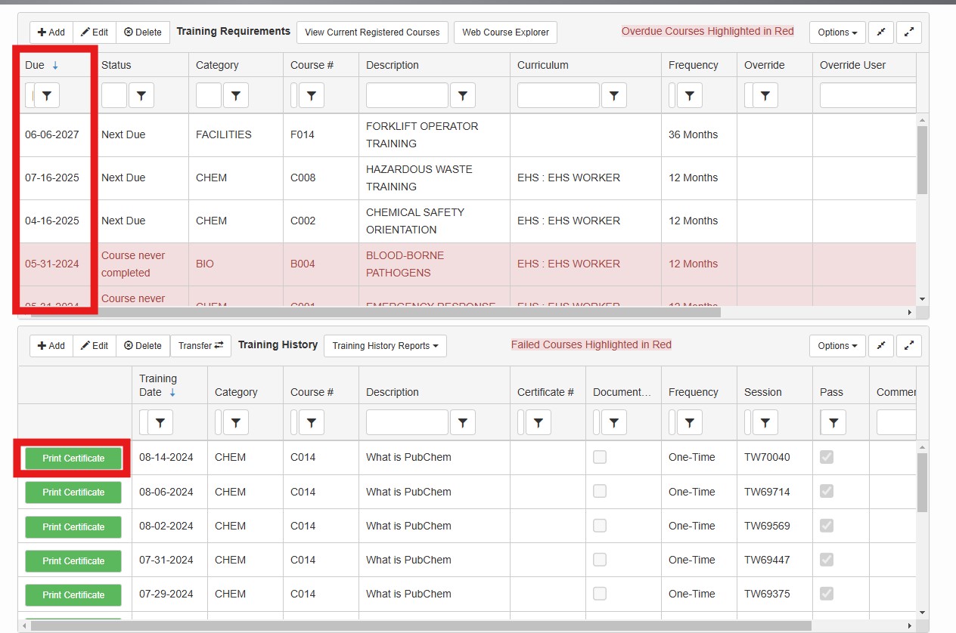Open Options dropdown in Training History
This screenshot has width=956, height=633.
[x=836, y=345]
